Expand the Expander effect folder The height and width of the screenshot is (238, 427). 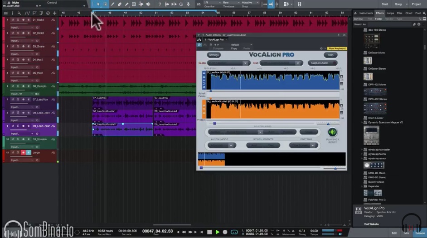pyautogui.click(x=362, y=186)
